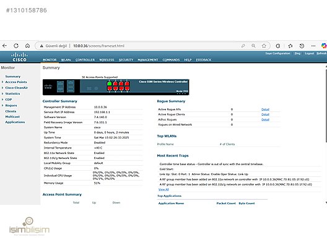Expand the Cisco CleanAir sidebar arrow

(x=2, y=88)
